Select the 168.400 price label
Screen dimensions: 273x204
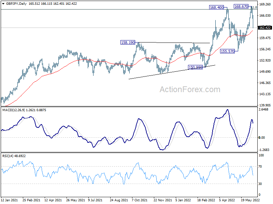[216, 7]
